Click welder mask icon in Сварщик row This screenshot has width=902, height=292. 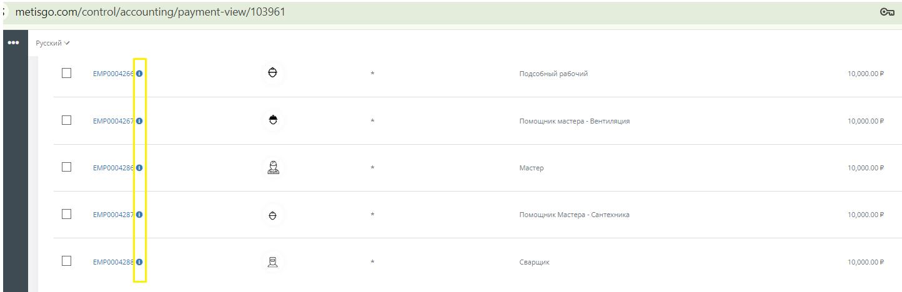tap(272, 262)
